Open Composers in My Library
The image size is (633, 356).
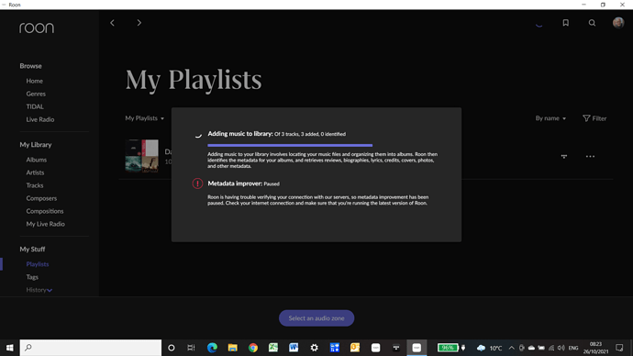click(x=41, y=198)
